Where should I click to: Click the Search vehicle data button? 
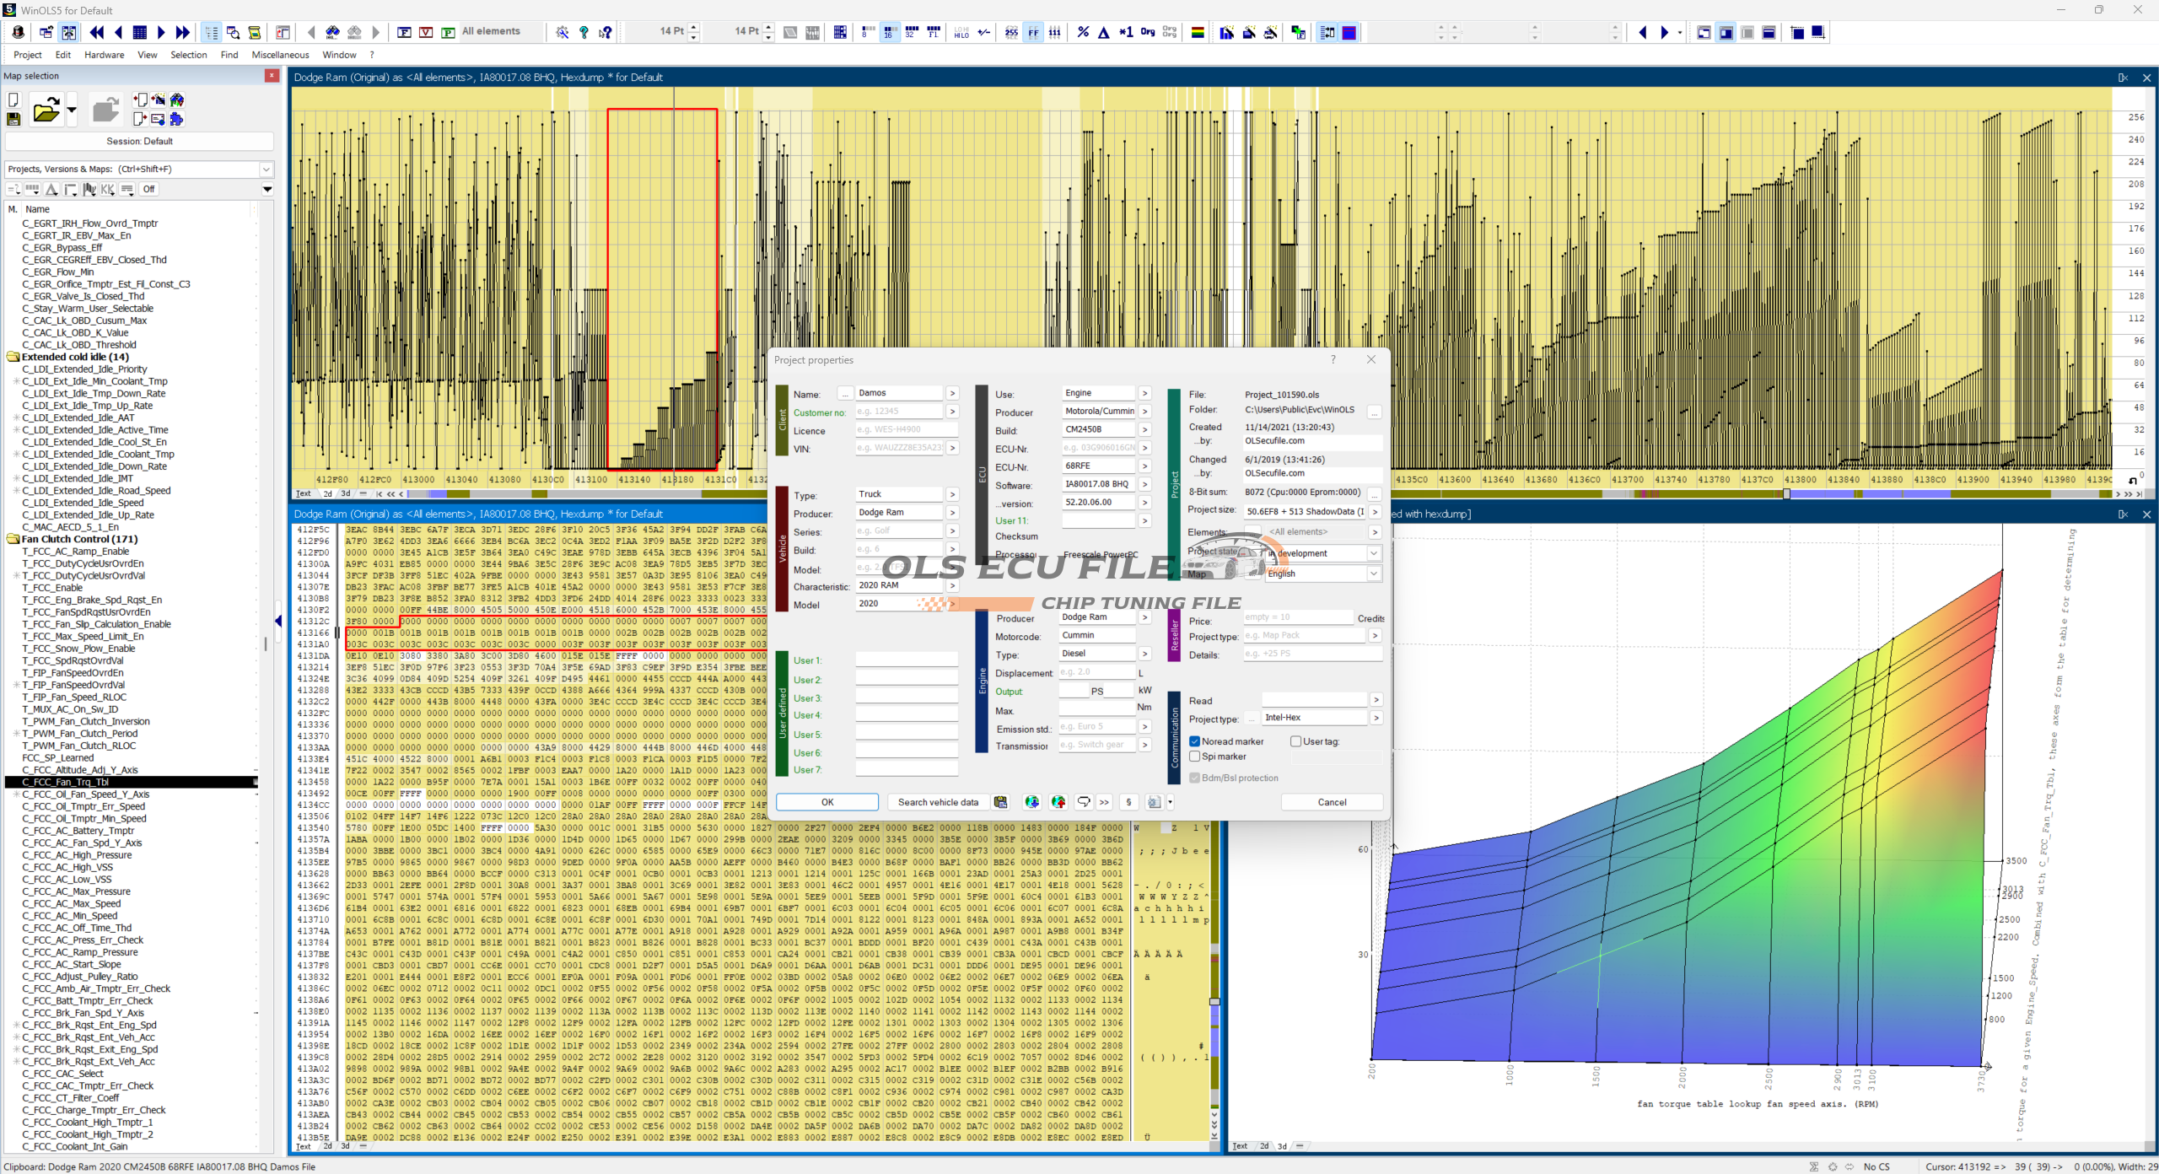pyautogui.click(x=937, y=802)
